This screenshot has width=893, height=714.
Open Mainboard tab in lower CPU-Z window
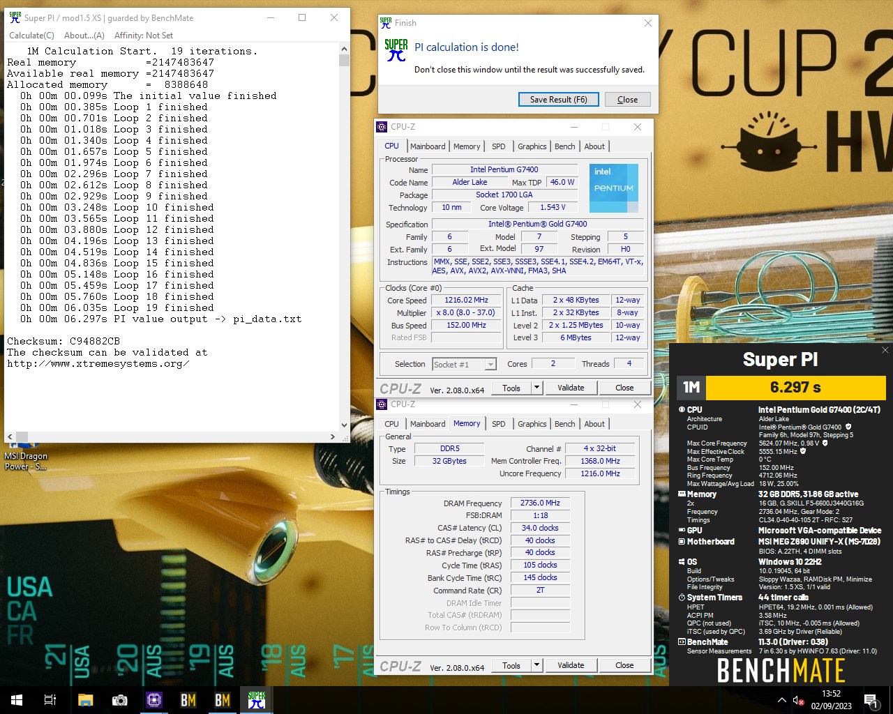click(428, 424)
